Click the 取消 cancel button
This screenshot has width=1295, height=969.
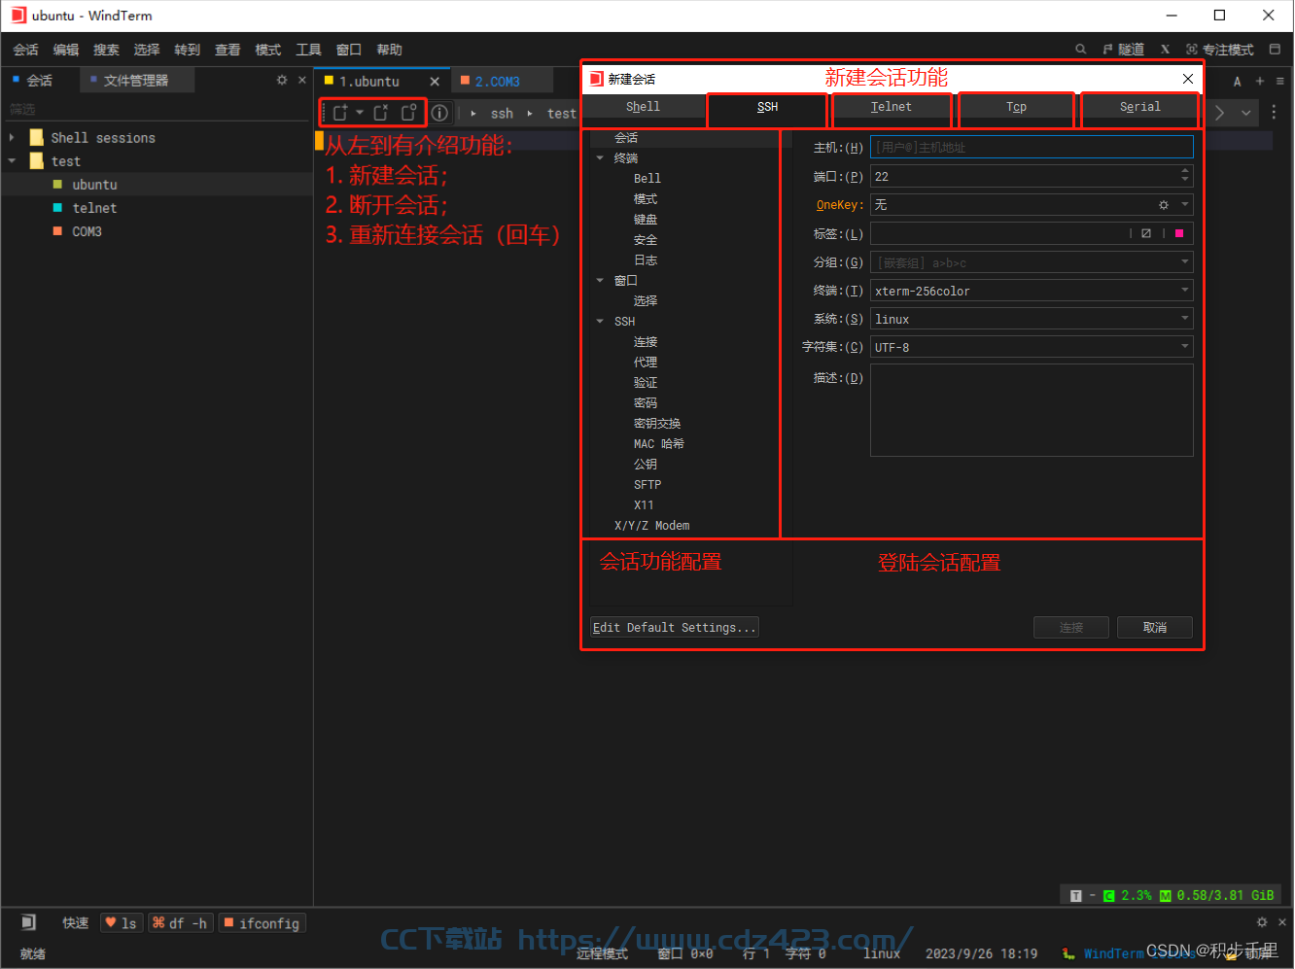pos(1155,628)
